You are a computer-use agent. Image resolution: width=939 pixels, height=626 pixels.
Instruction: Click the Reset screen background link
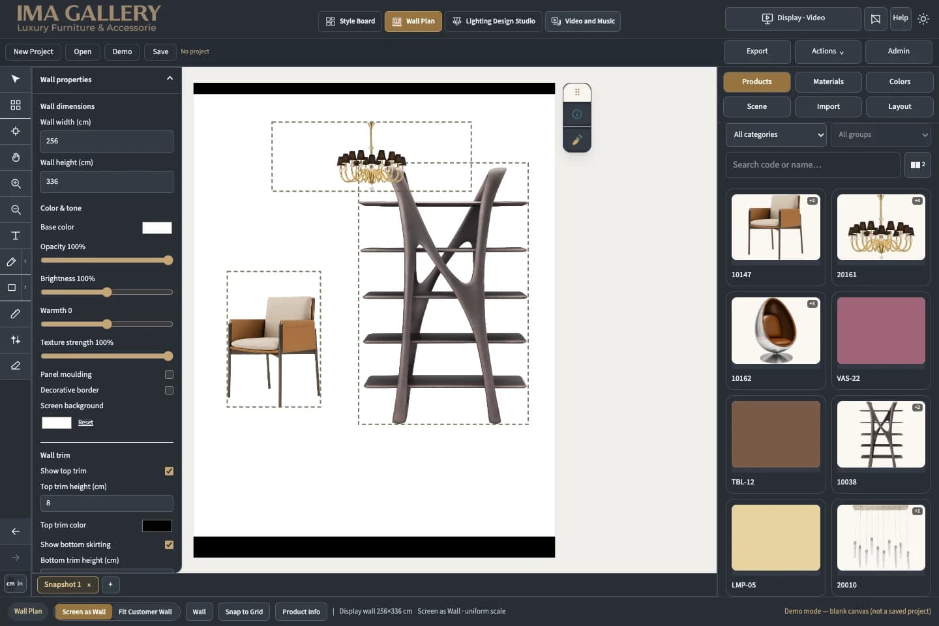[85, 423]
